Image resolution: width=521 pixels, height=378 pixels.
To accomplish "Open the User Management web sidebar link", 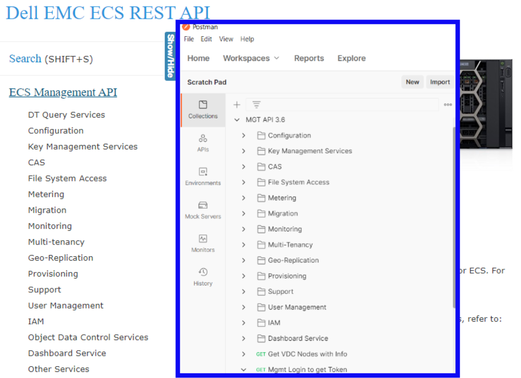I will tap(66, 305).
